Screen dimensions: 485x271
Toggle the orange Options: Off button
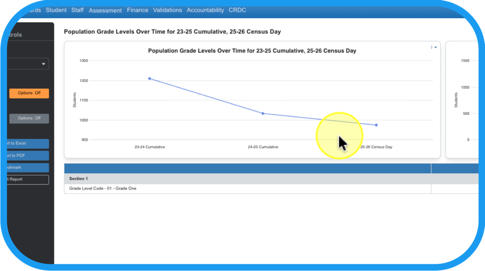point(29,93)
